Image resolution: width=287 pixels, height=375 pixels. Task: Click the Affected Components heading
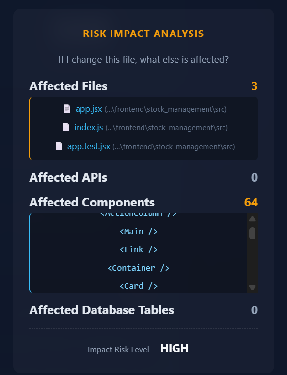click(92, 203)
